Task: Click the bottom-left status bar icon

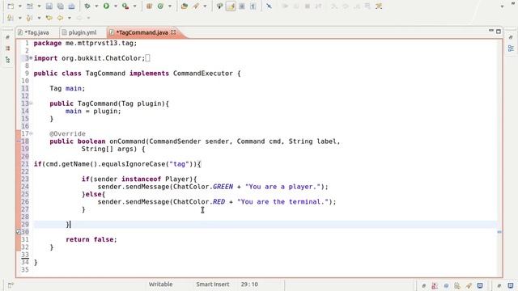Action: pyautogui.click(x=11, y=285)
